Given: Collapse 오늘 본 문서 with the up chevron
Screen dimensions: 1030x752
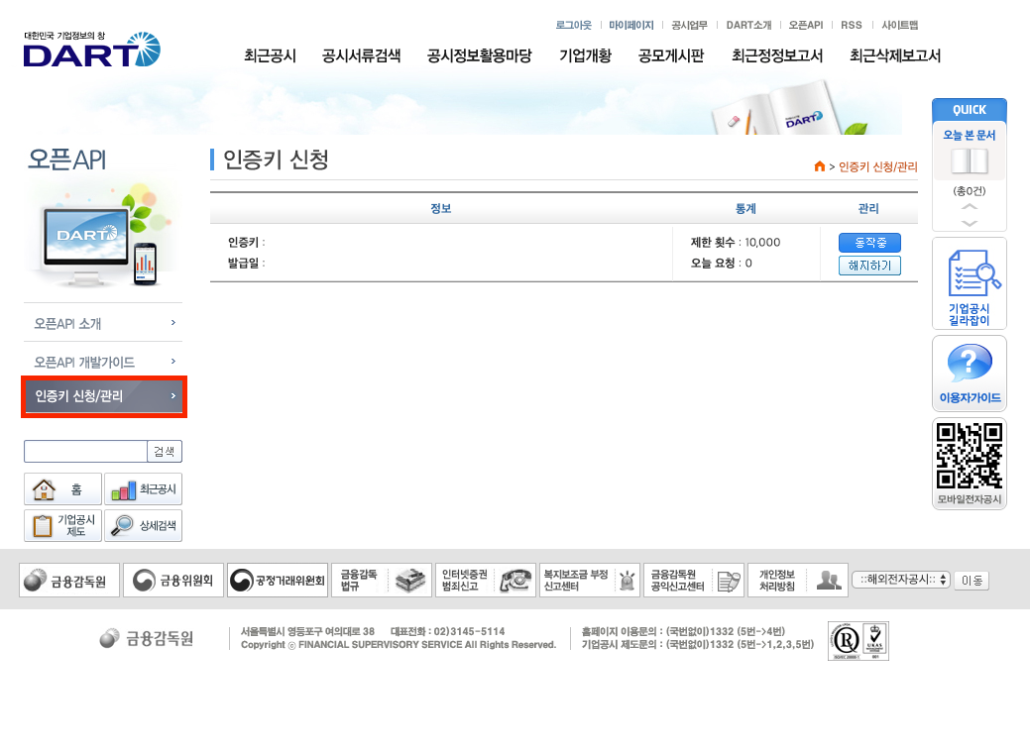Looking at the screenshot, I should click(x=969, y=208).
